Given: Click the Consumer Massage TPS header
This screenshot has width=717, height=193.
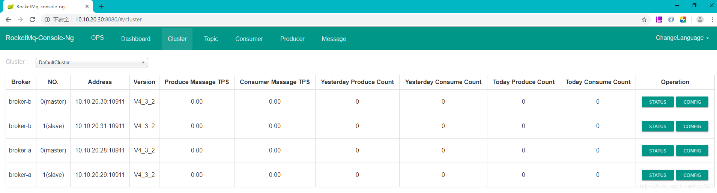Looking at the screenshot, I should 275,82.
